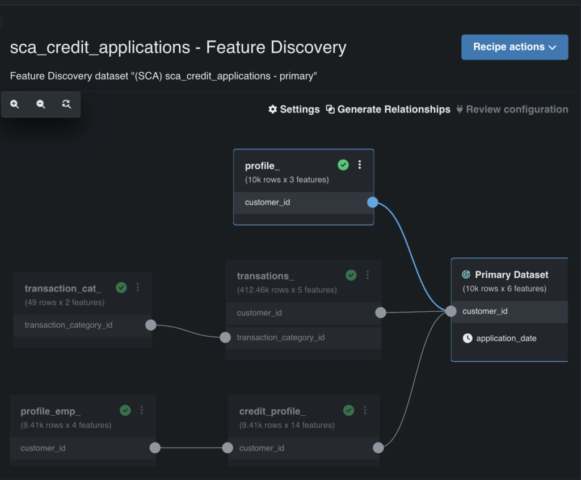Click the clock icon beside application_date
Screen dimensions: 581x480
(468, 339)
